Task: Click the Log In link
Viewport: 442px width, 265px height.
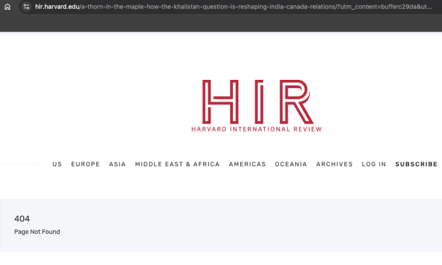Action: (373, 164)
